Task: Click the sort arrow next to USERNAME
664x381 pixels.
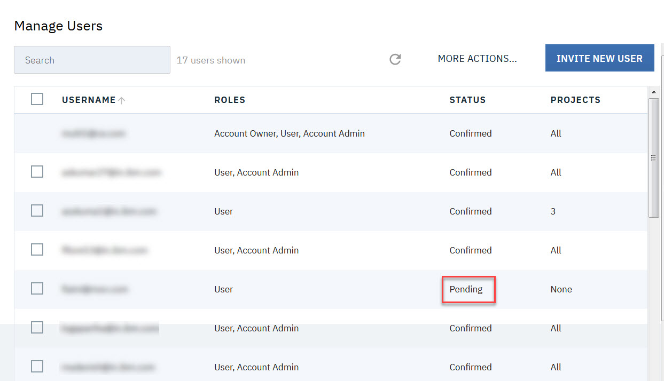Action: click(x=122, y=100)
